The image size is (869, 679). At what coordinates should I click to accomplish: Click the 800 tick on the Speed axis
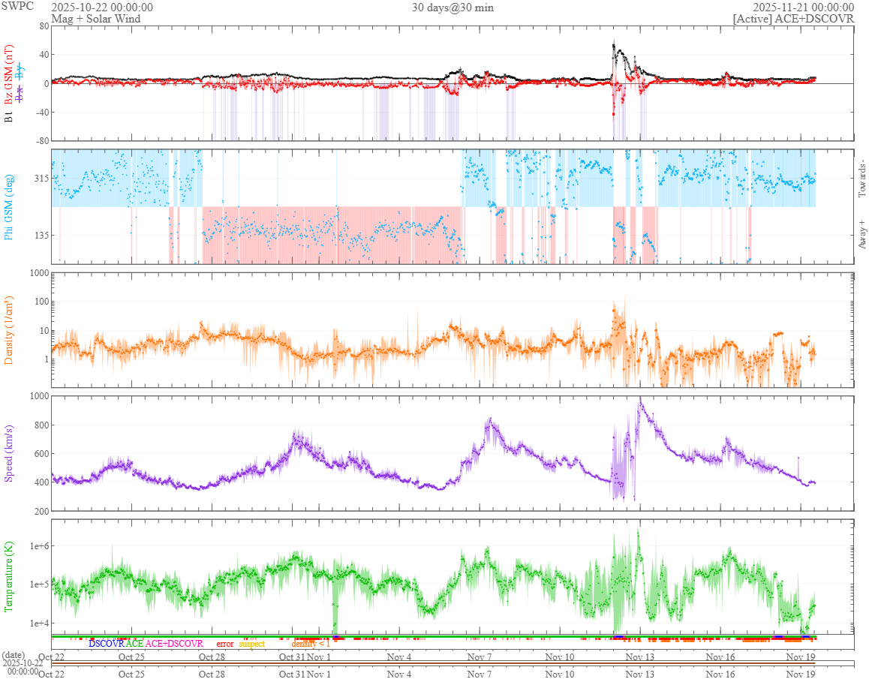[41, 425]
